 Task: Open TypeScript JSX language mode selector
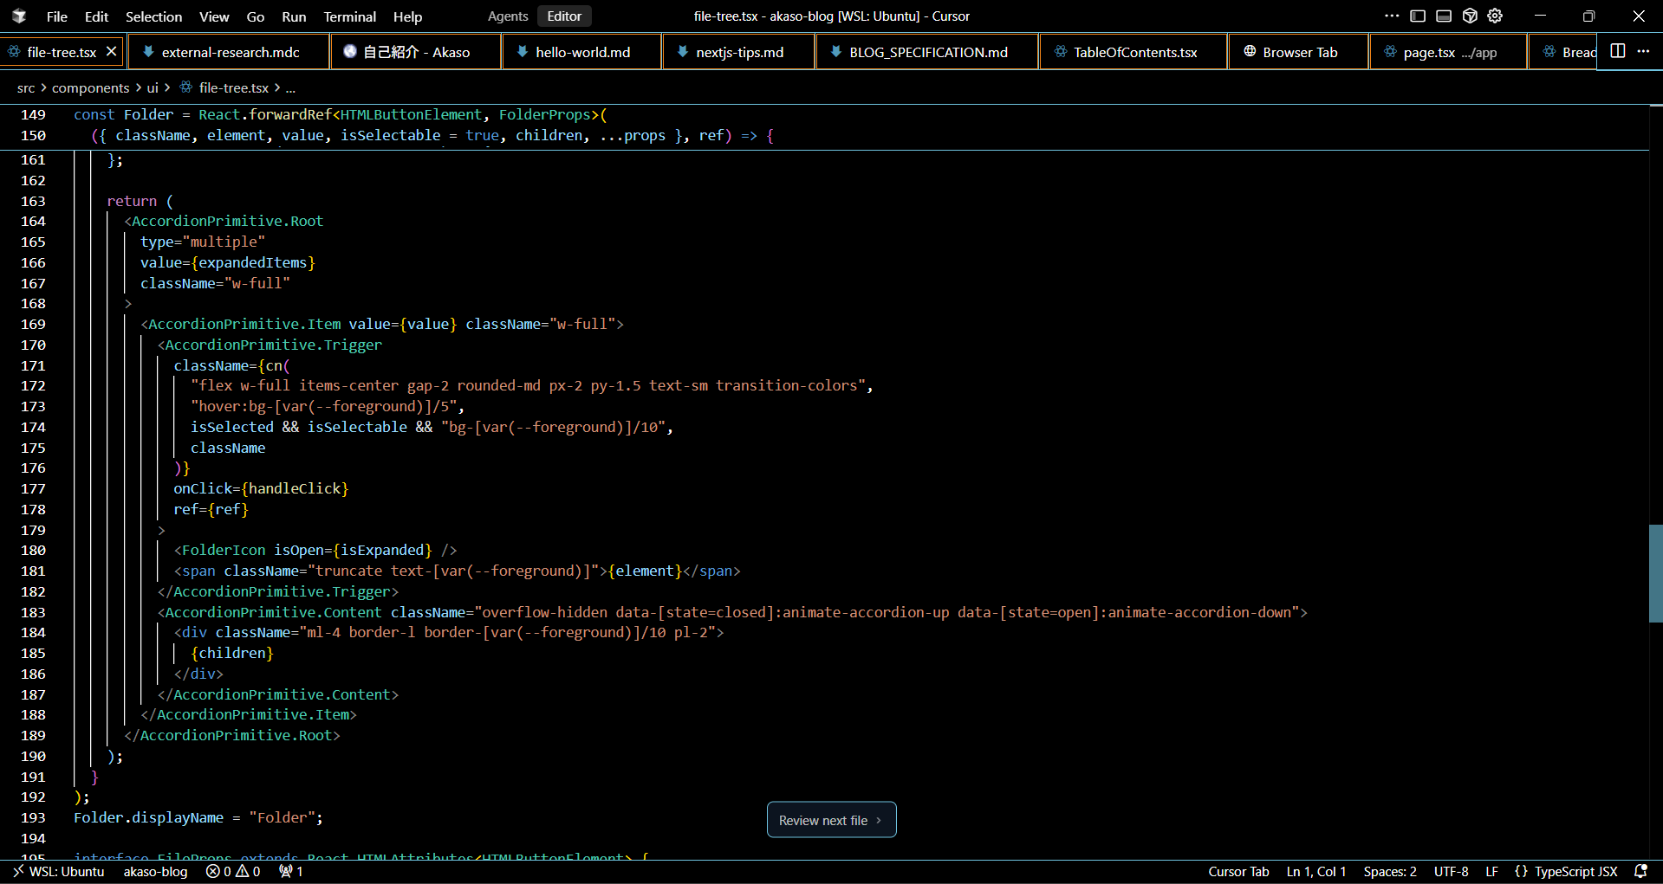point(1575,871)
